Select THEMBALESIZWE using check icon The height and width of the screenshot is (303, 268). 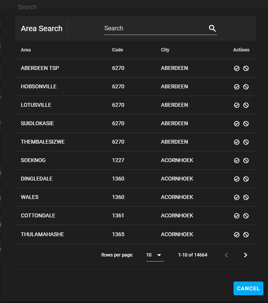click(x=237, y=142)
